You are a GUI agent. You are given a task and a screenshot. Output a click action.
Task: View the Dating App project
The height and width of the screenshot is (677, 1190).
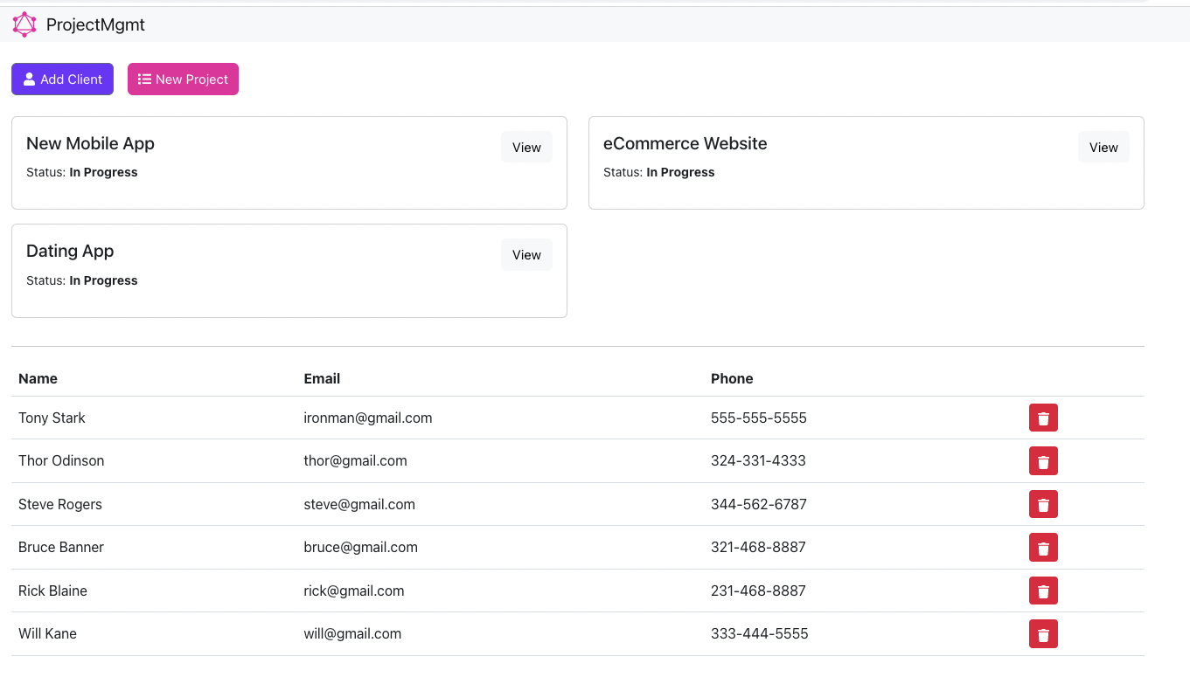pos(526,254)
